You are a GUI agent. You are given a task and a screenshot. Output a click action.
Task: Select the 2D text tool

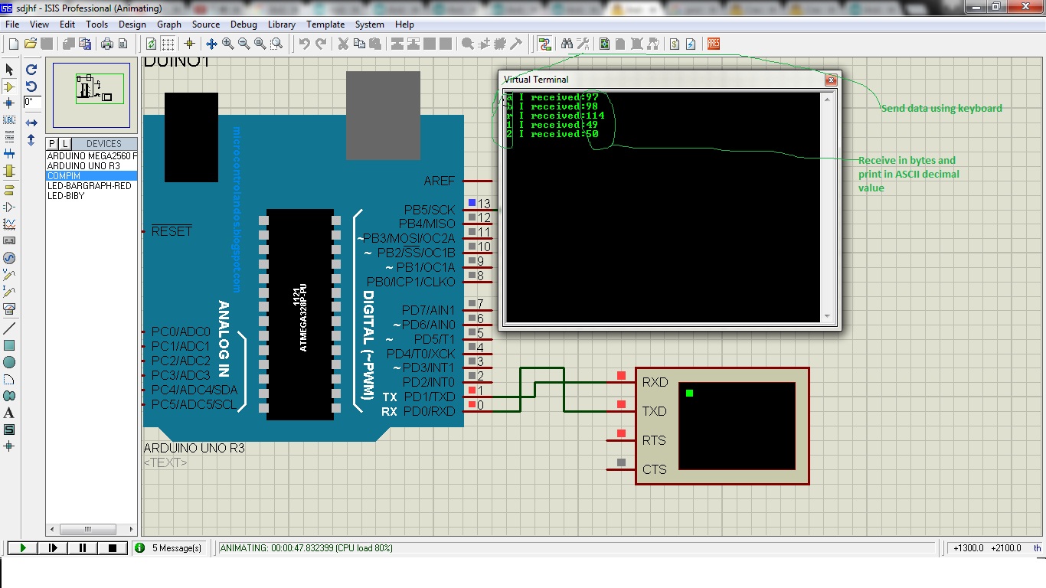tap(9, 413)
